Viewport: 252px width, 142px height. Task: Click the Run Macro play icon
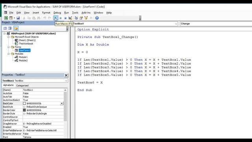56,18
